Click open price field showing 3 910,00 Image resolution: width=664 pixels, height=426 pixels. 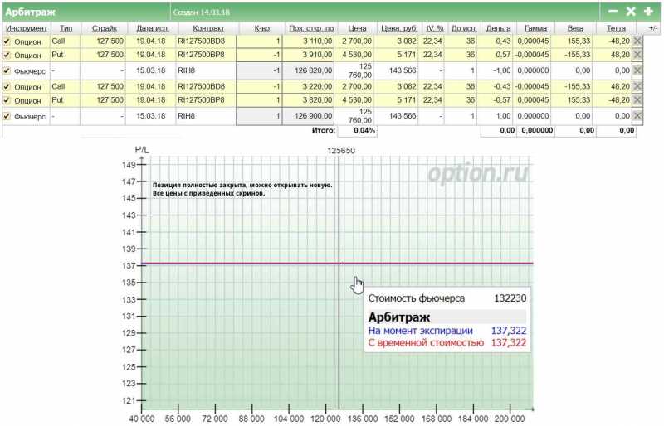(311, 55)
